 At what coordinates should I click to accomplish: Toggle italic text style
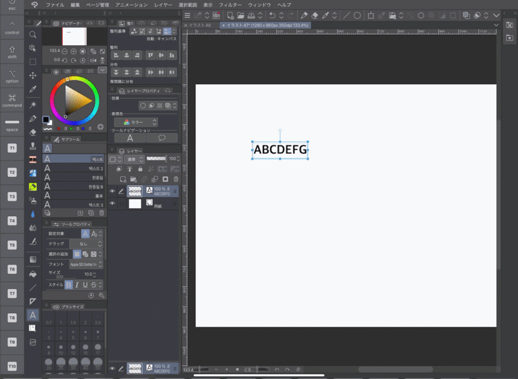point(77,285)
